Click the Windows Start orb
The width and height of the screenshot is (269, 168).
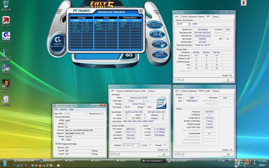tap(5, 163)
